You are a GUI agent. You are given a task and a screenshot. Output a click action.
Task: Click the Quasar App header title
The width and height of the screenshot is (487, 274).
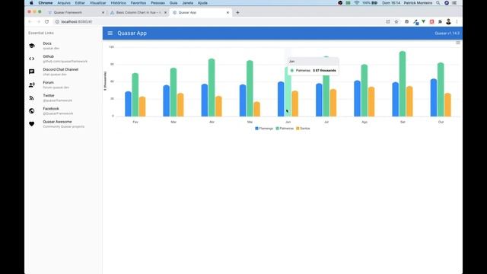click(132, 33)
